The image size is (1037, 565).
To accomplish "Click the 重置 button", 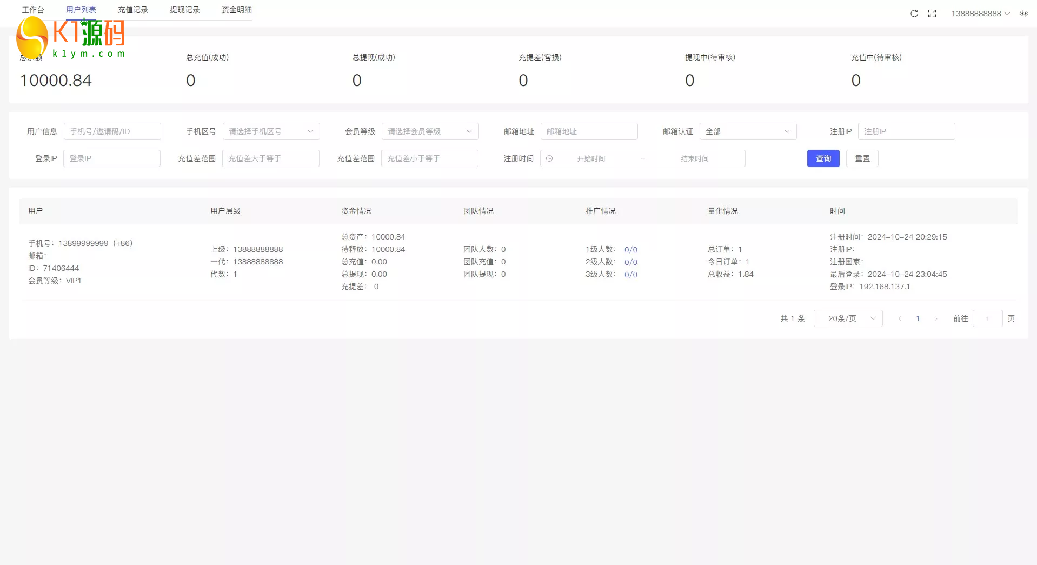I will pyautogui.click(x=862, y=158).
